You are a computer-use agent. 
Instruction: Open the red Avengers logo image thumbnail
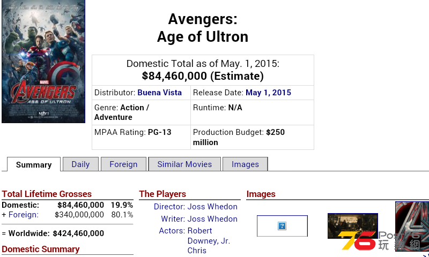coord(412,226)
